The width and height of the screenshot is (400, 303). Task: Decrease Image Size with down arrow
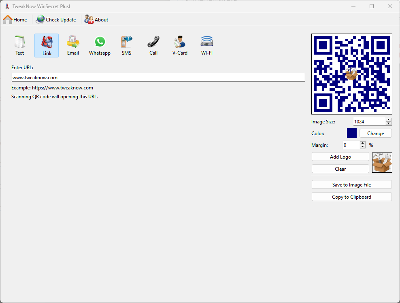click(389, 123)
